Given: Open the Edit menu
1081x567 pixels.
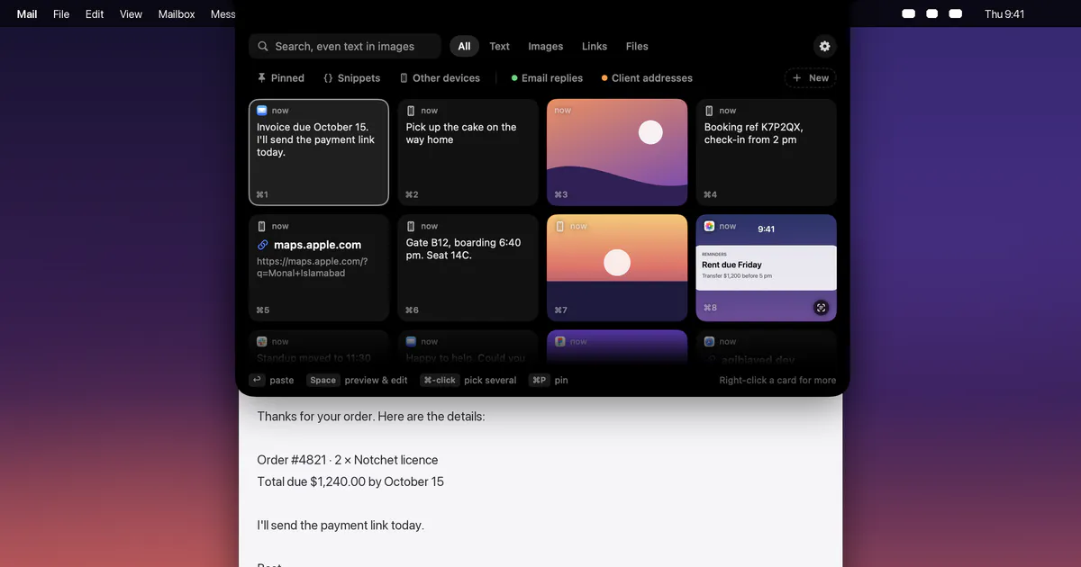Looking at the screenshot, I should 95,13.
